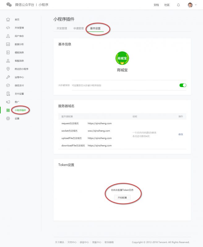
Task: Click the uploadFile合法域名 URL value
Action: pyautogui.click(x=100, y=138)
